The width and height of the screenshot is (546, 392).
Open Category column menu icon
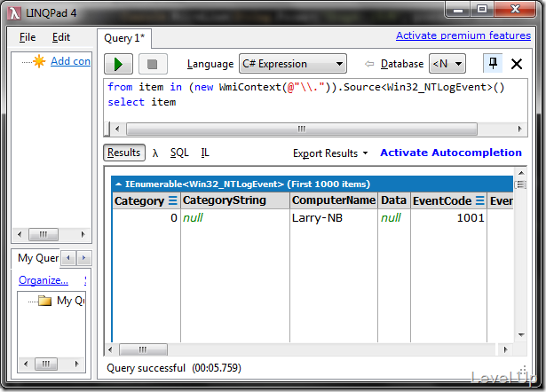(x=173, y=200)
